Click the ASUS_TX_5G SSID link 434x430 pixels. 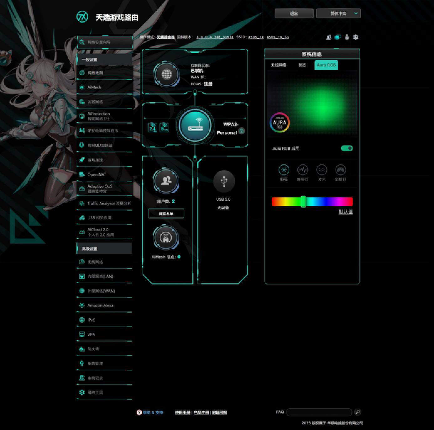click(x=278, y=37)
